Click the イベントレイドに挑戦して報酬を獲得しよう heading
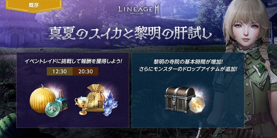This screenshot has height=138, width=277. click(74, 61)
